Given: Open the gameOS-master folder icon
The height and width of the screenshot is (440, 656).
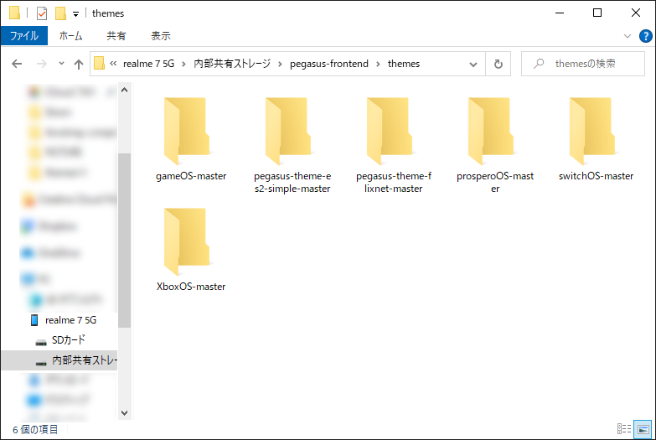Looking at the screenshot, I should [x=187, y=131].
